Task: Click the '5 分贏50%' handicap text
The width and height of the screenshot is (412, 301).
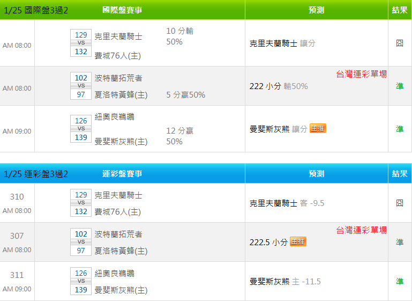Action: tap(186, 95)
